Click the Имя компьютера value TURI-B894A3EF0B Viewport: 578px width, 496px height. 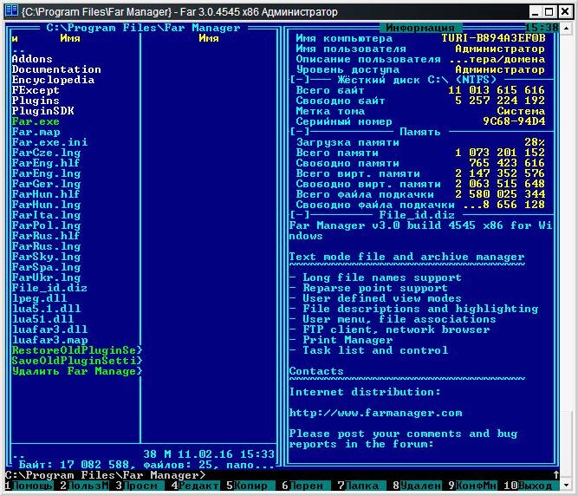[x=493, y=38]
